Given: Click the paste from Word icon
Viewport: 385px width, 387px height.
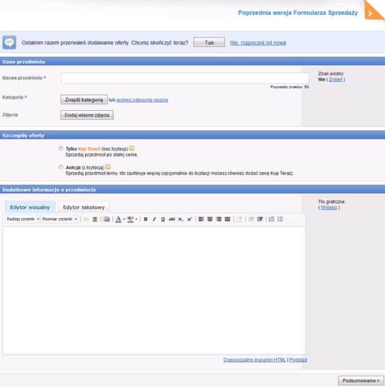Looking at the screenshot, I should click(107, 219).
